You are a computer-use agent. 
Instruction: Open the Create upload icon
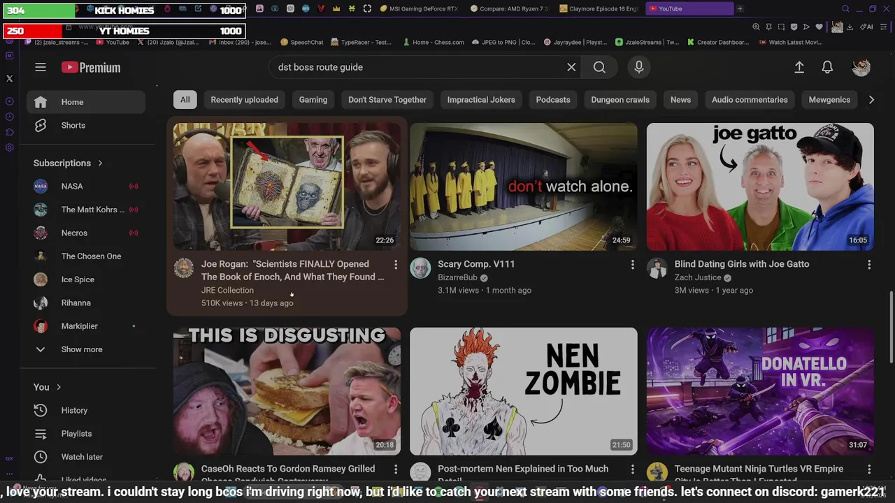coord(799,67)
